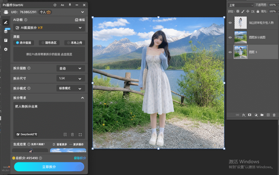Open the 教程 tutorial link
Screen dimensions: 279x175
[x=80, y=20]
